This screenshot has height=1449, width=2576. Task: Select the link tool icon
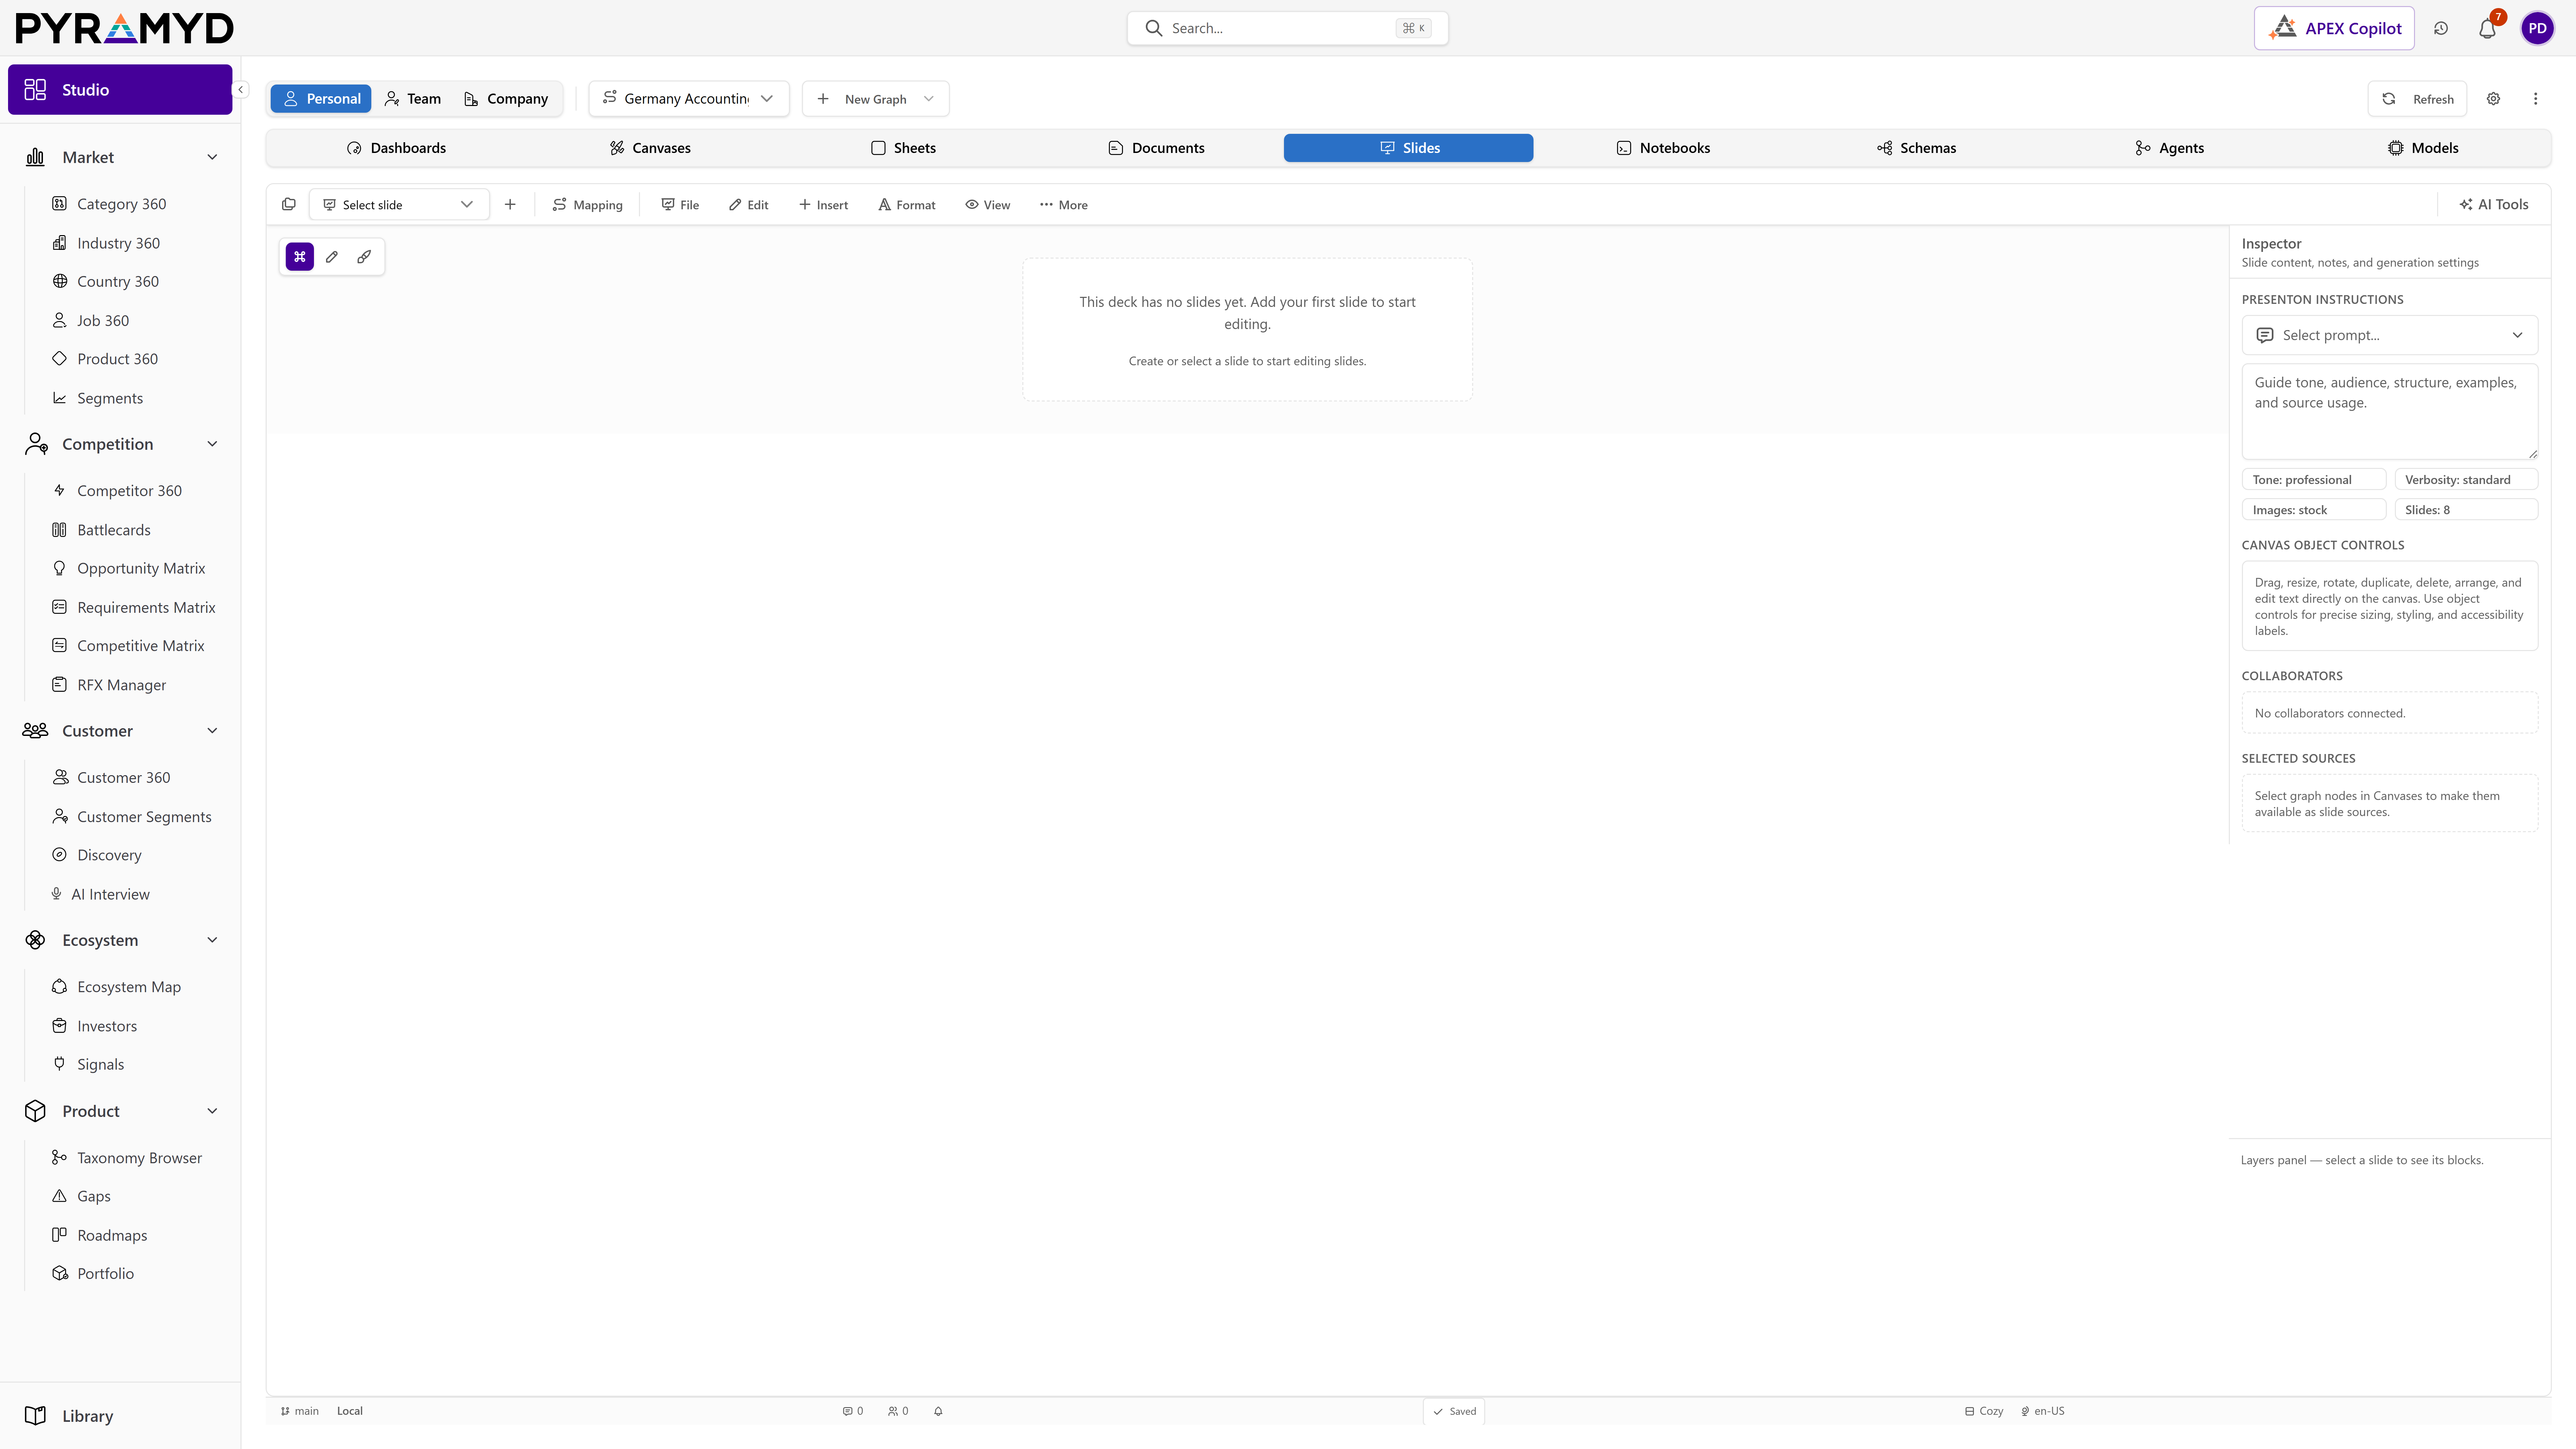[x=364, y=257]
